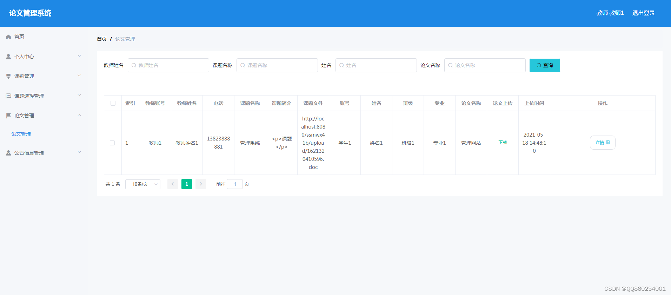This screenshot has height=295, width=671.
Task: Focus the 教师姓名 search input
Action: point(168,65)
